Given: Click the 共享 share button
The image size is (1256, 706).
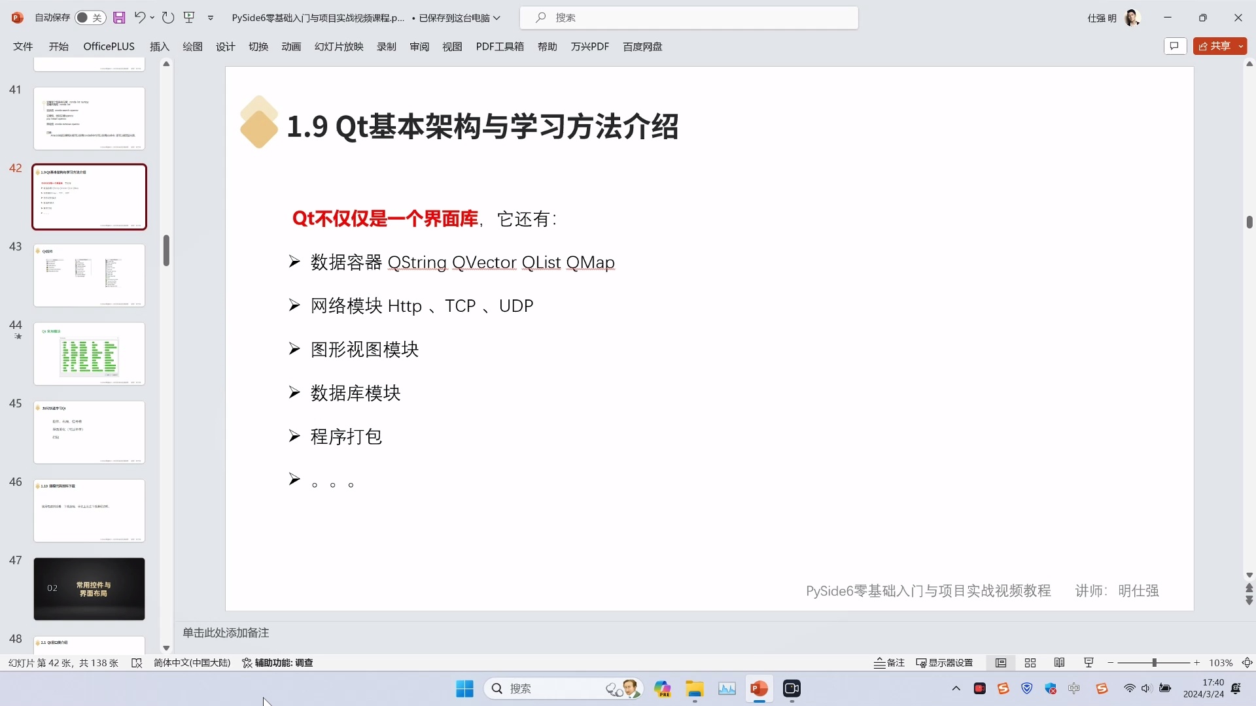Looking at the screenshot, I should [x=1216, y=46].
